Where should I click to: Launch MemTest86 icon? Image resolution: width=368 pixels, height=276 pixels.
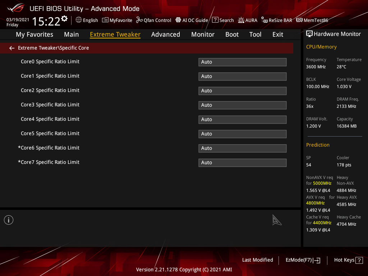[x=299, y=20]
